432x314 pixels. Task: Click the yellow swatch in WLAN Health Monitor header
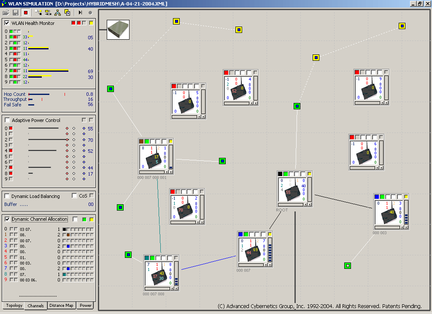[91, 23]
